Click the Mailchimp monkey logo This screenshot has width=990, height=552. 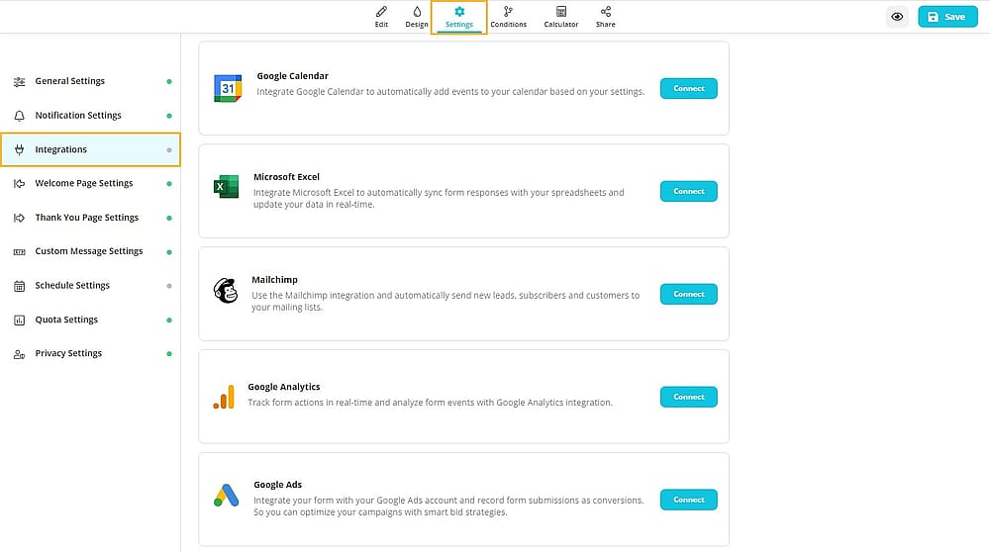click(226, 291)
